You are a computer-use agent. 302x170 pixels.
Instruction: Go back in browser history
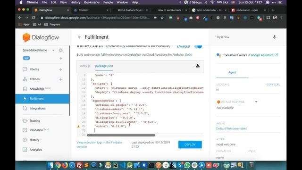point(20,17)
